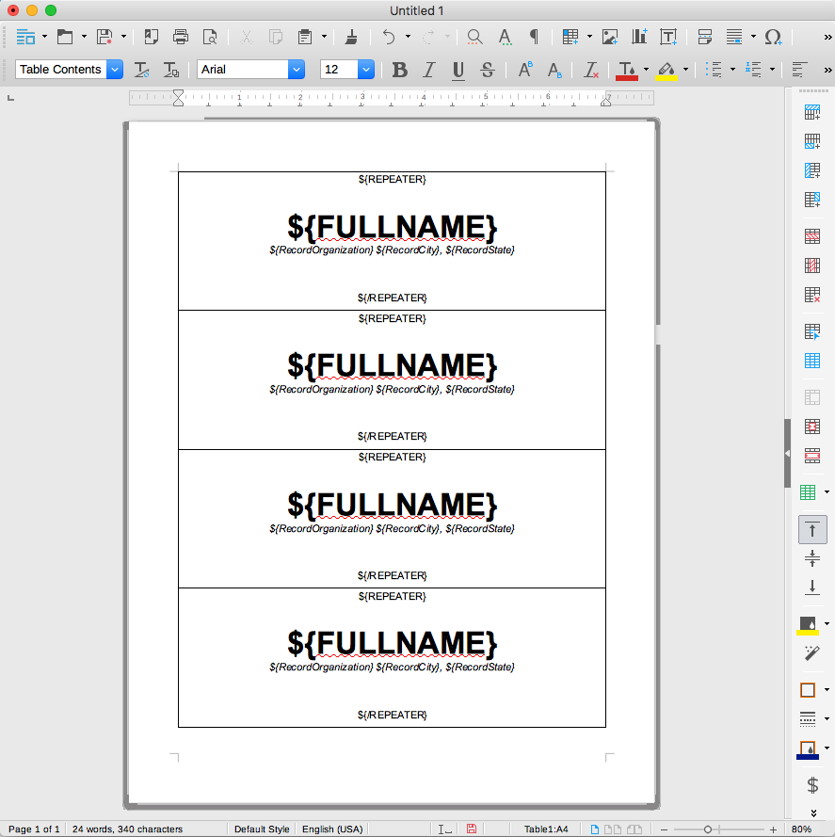Click the Table1:A4 cell reference
The width and height of the screenshot is (835, 837).
[x=546, y=829]
